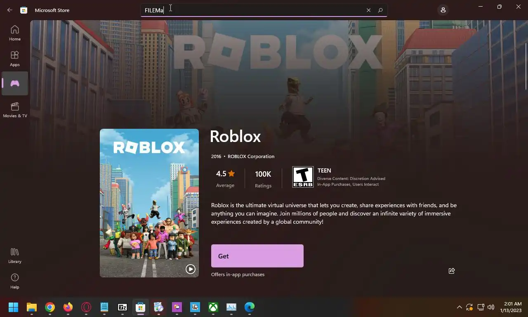
Task: Open the Windows Start menu
Action: click(13, 307)
